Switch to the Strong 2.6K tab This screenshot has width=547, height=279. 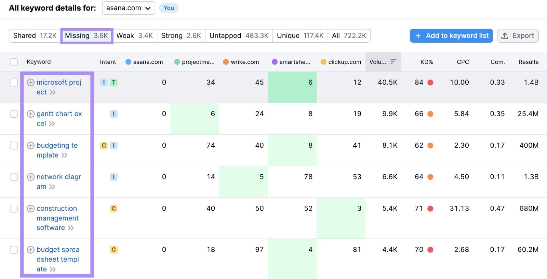click(x=181, y=35)
